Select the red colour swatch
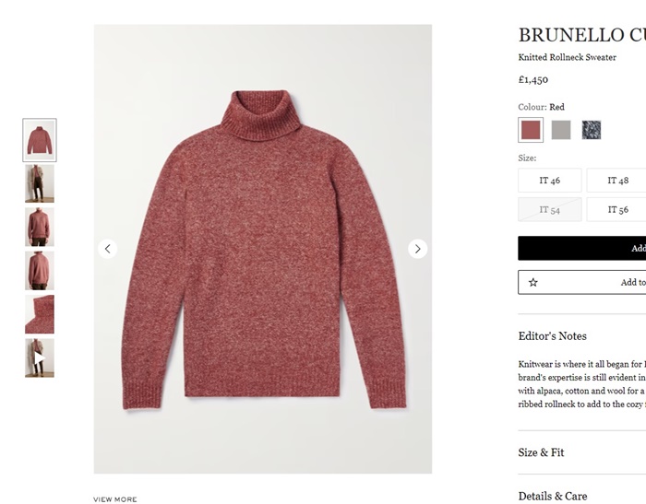This screenshot has height=504, width=646. [531, 130]
